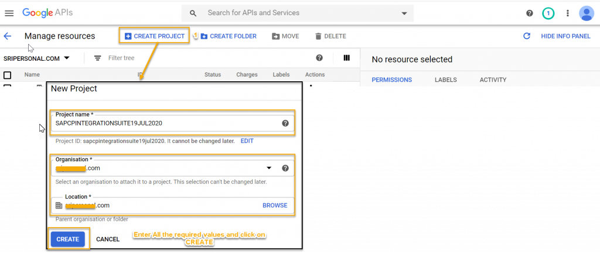Viewport: 600px width, 254px height.
Task: Open the help icon in top bar
Action: click(530, 13)
